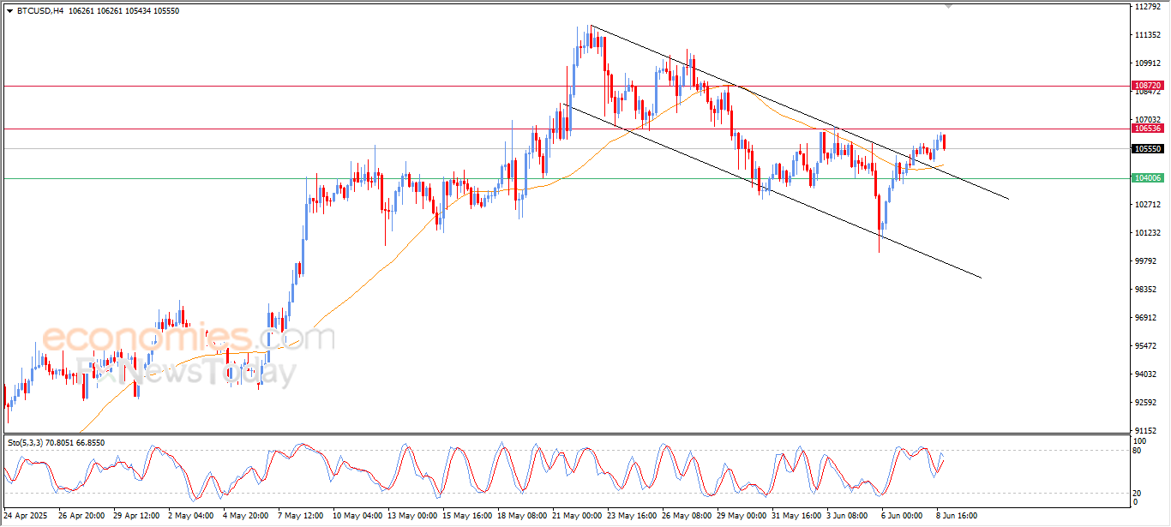Image resolution: width=1171 pixels, height=527 pixels.
Task: Click the BTCUSD,H4 symbol title text
Action: point(40,9)
